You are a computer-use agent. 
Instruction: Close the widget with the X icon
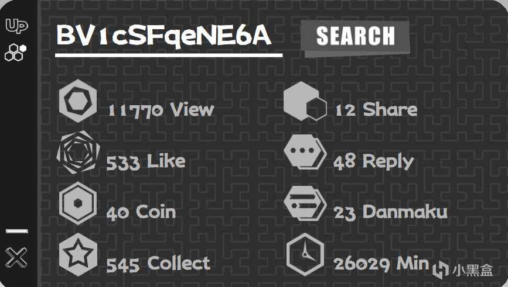pyautogui.click(x=16, y=257)
